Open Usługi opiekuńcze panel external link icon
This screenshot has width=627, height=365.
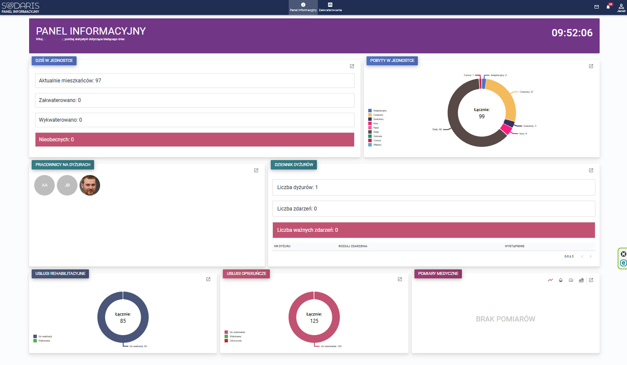(x=400, y=279)
